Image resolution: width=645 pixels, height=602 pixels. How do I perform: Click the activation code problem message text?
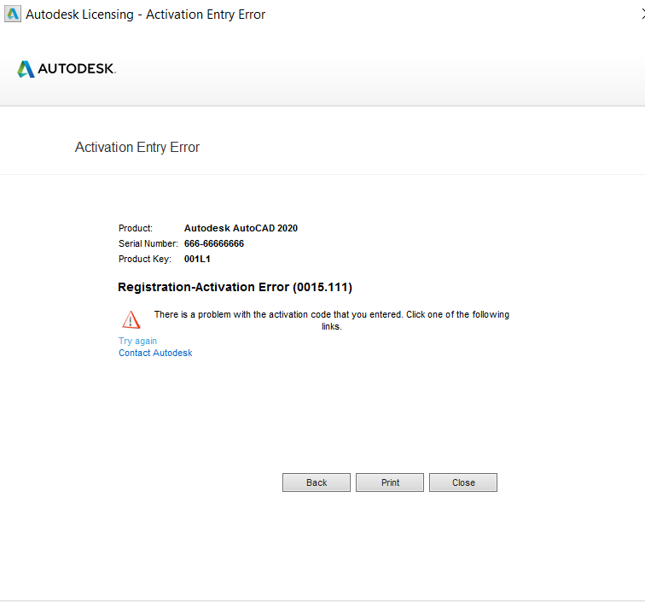tap(332, 320)
